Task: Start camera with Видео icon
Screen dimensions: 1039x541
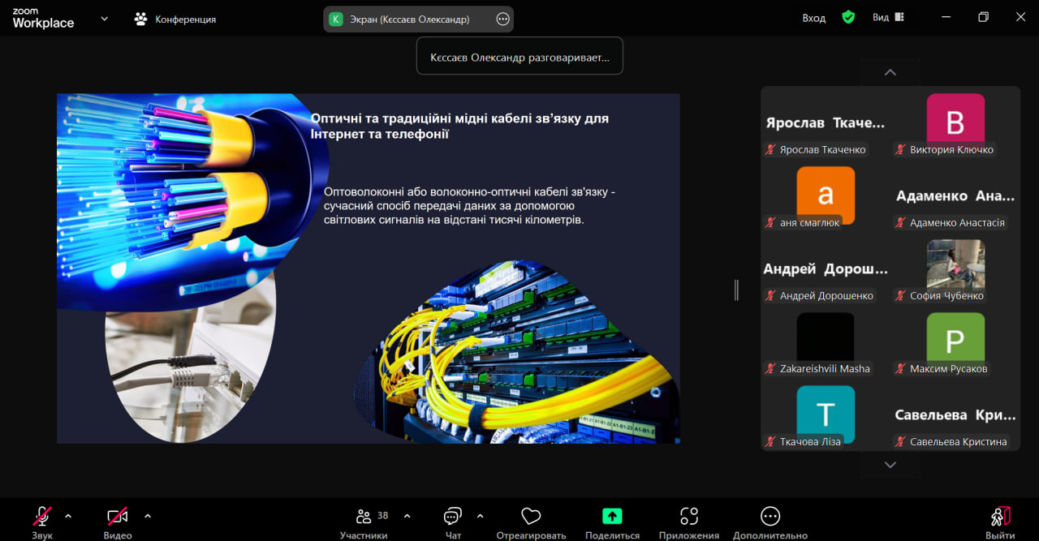Action: [x=118, y=517]
